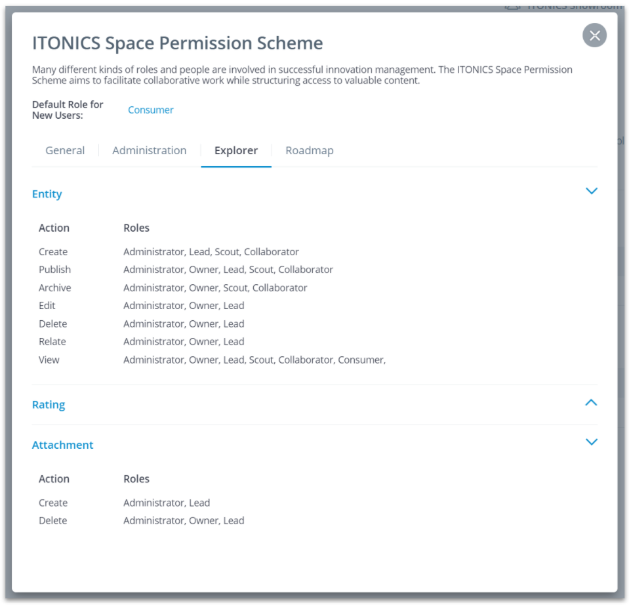Screen dimensions: 631x605
Task: Click the Entity roles for Relate action
Action: [184, 342]
